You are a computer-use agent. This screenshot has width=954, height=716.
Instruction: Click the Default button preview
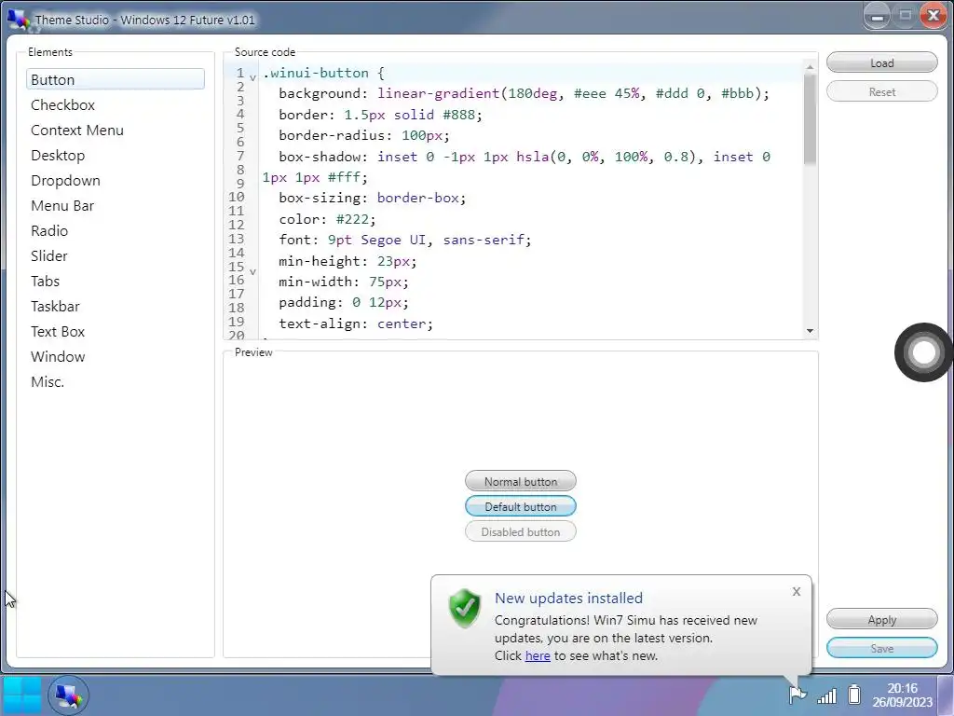(x=520, y=506)
